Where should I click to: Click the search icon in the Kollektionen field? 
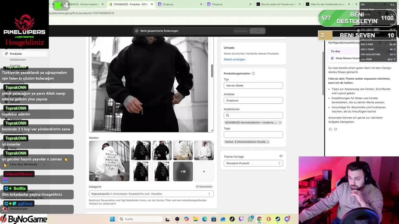[x=228, y=115]
